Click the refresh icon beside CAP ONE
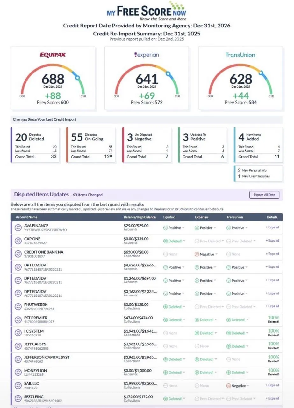The image size is (294, 408). click(x=18, y=241)
